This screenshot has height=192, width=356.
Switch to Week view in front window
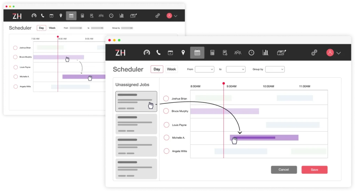point(171,69)
